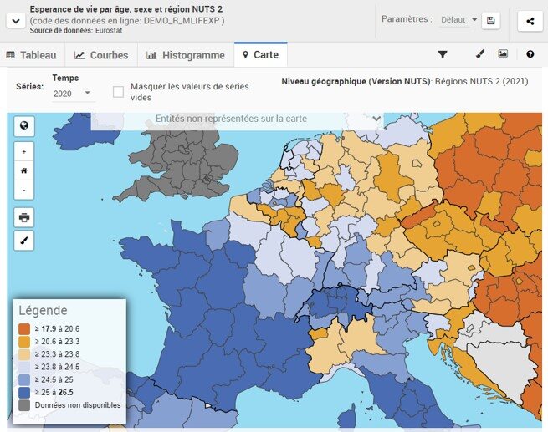548x432 pixels.
Task: Open the filter funnel icon
Action: point(443,54)
